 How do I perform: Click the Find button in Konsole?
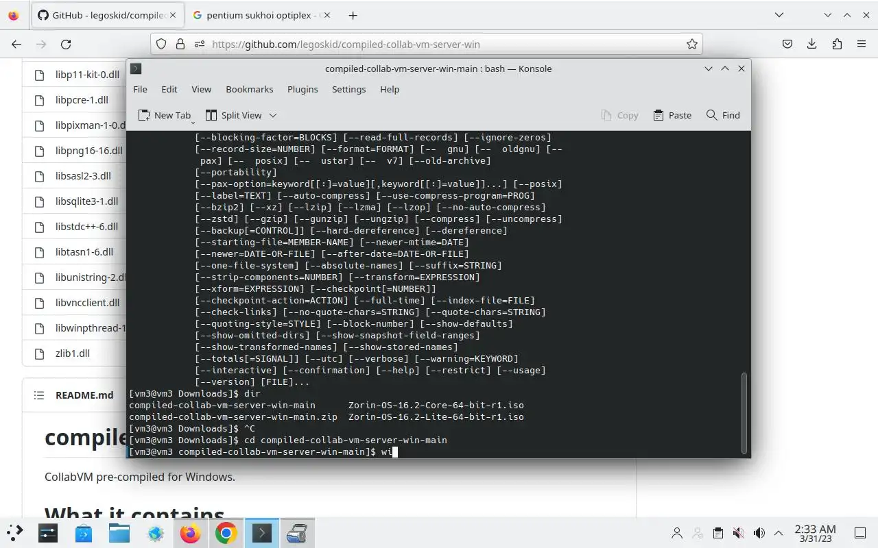click(723, 115)
